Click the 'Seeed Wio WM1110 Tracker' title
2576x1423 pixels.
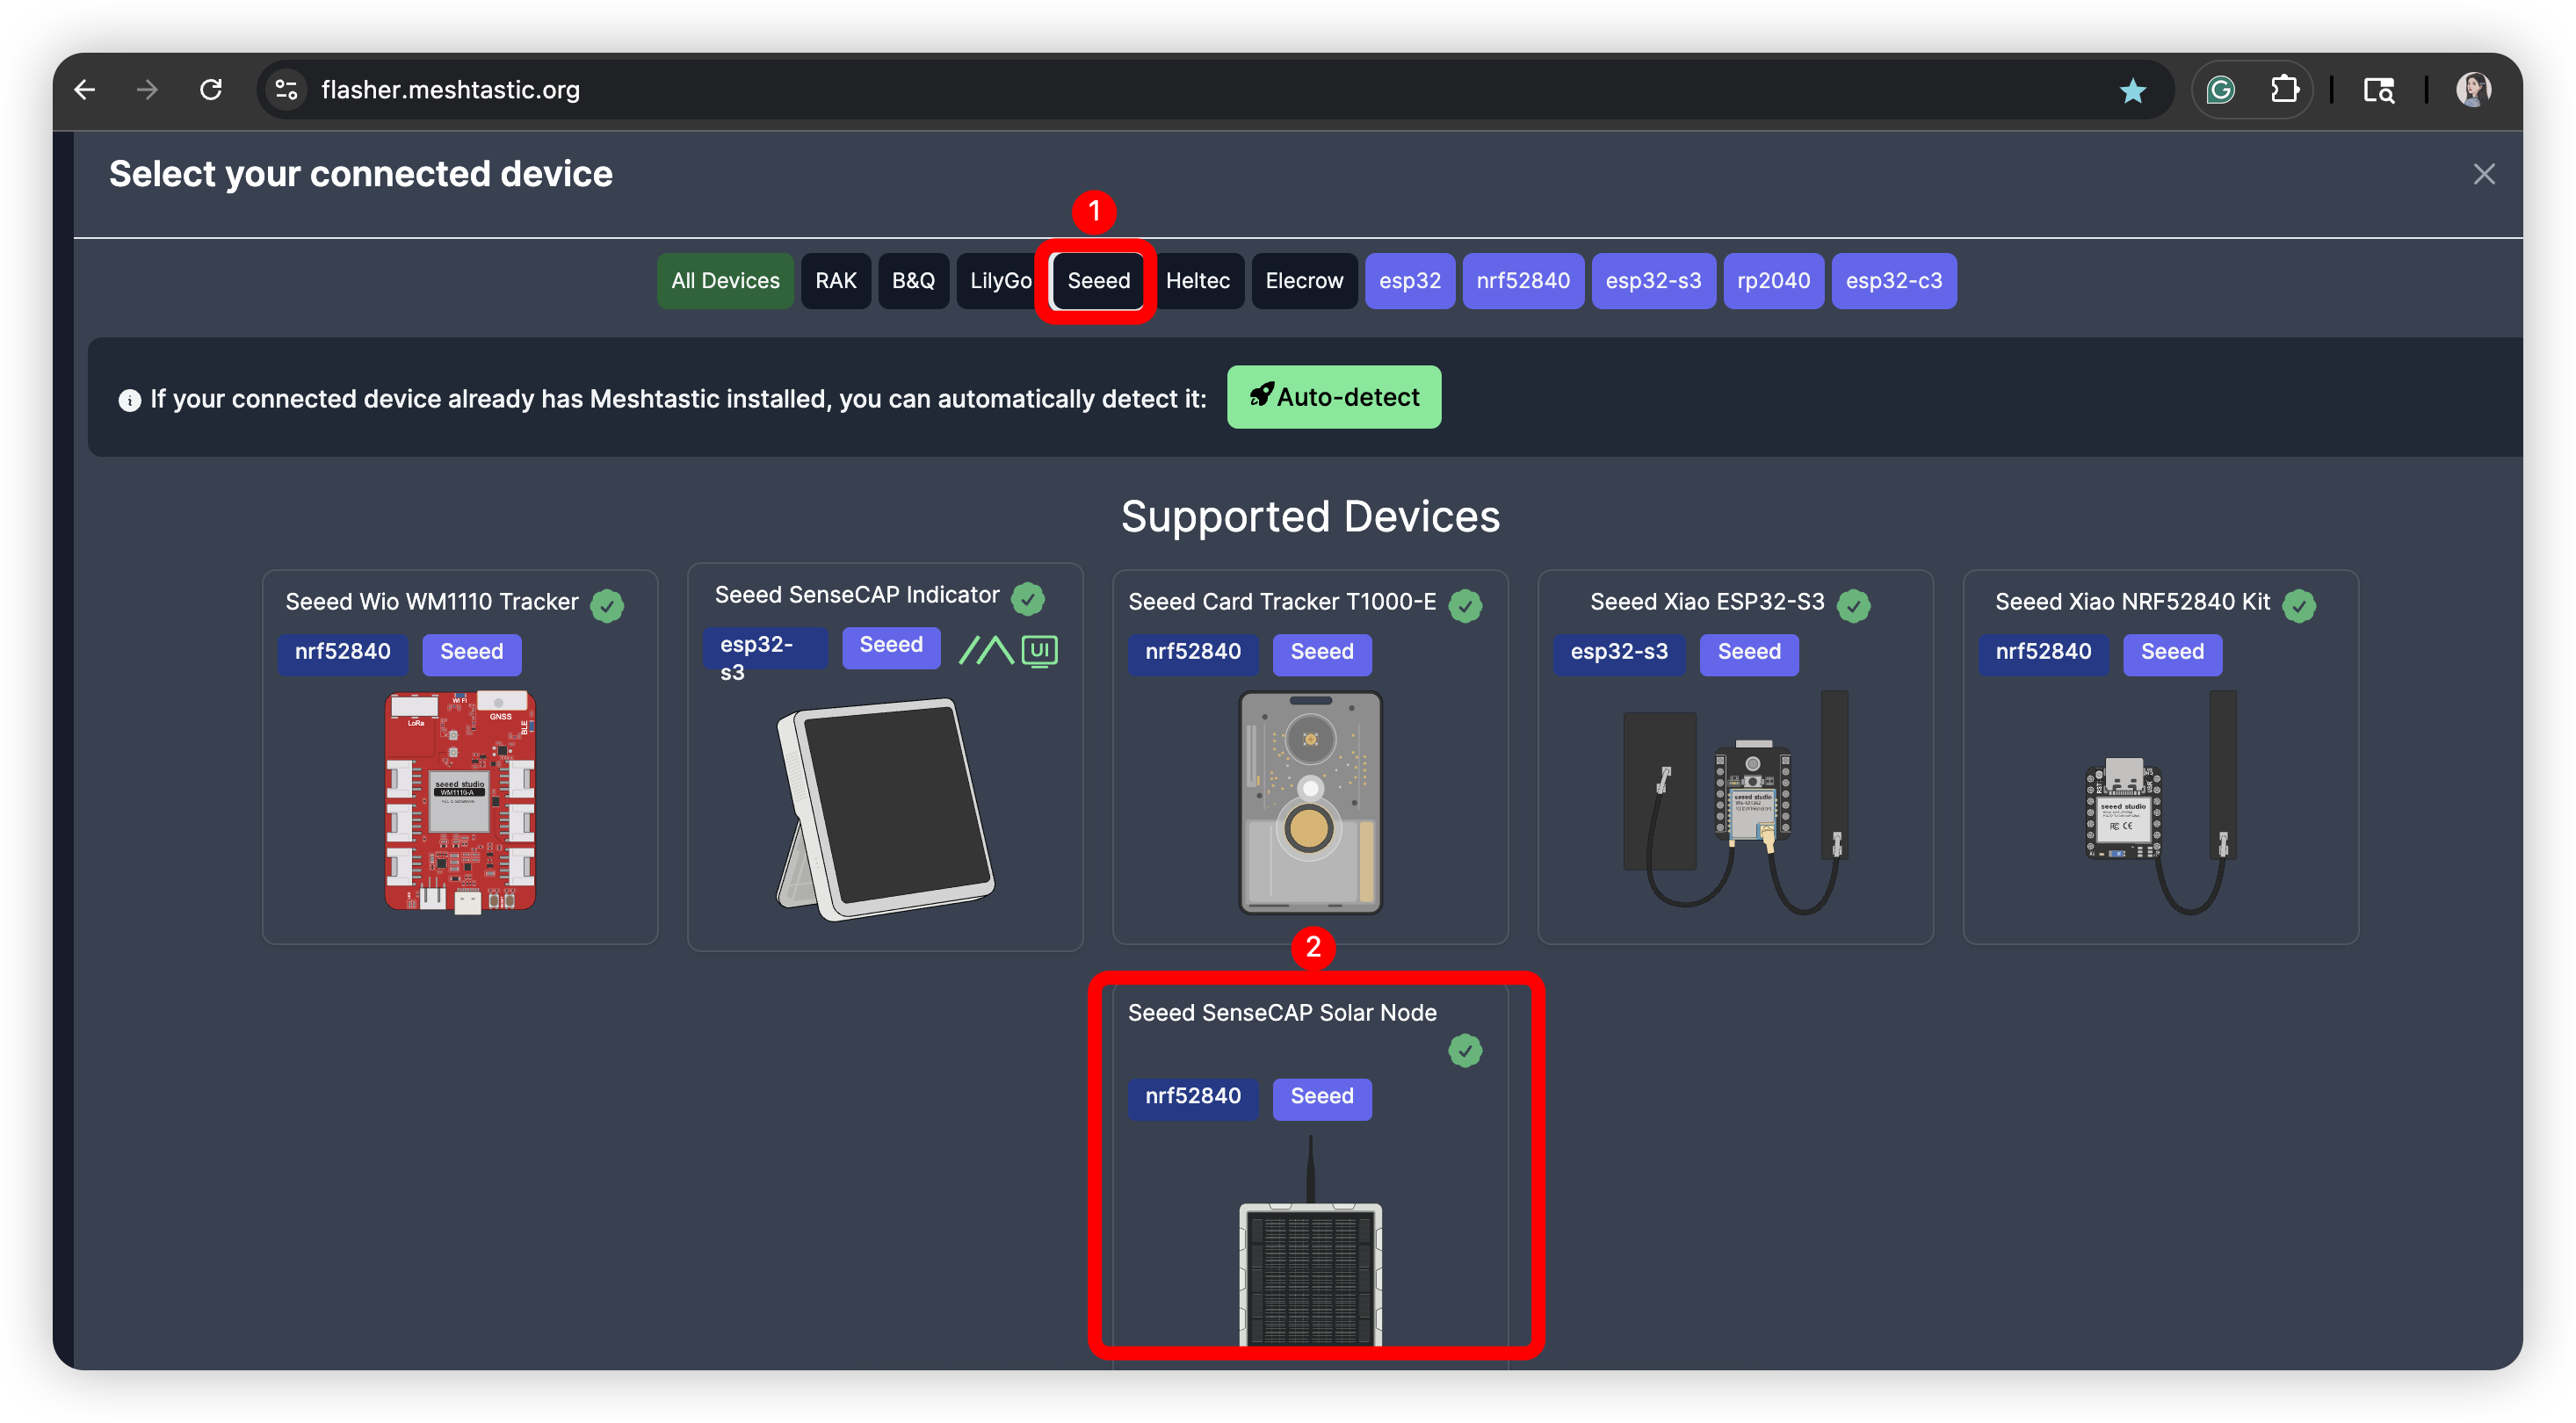(x=432, y=602)
